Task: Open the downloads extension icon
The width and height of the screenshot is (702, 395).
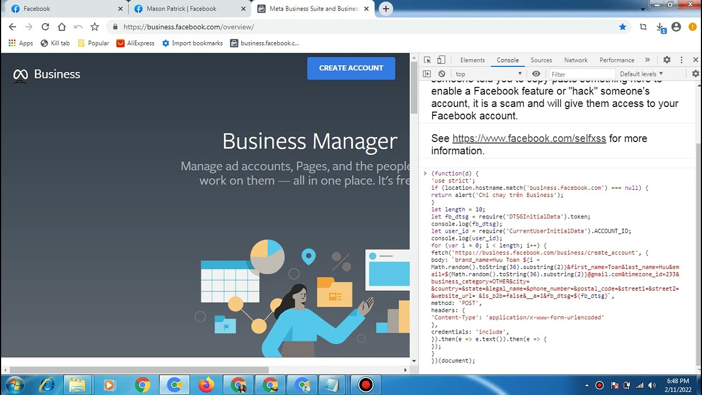Action: click(661, 27)
